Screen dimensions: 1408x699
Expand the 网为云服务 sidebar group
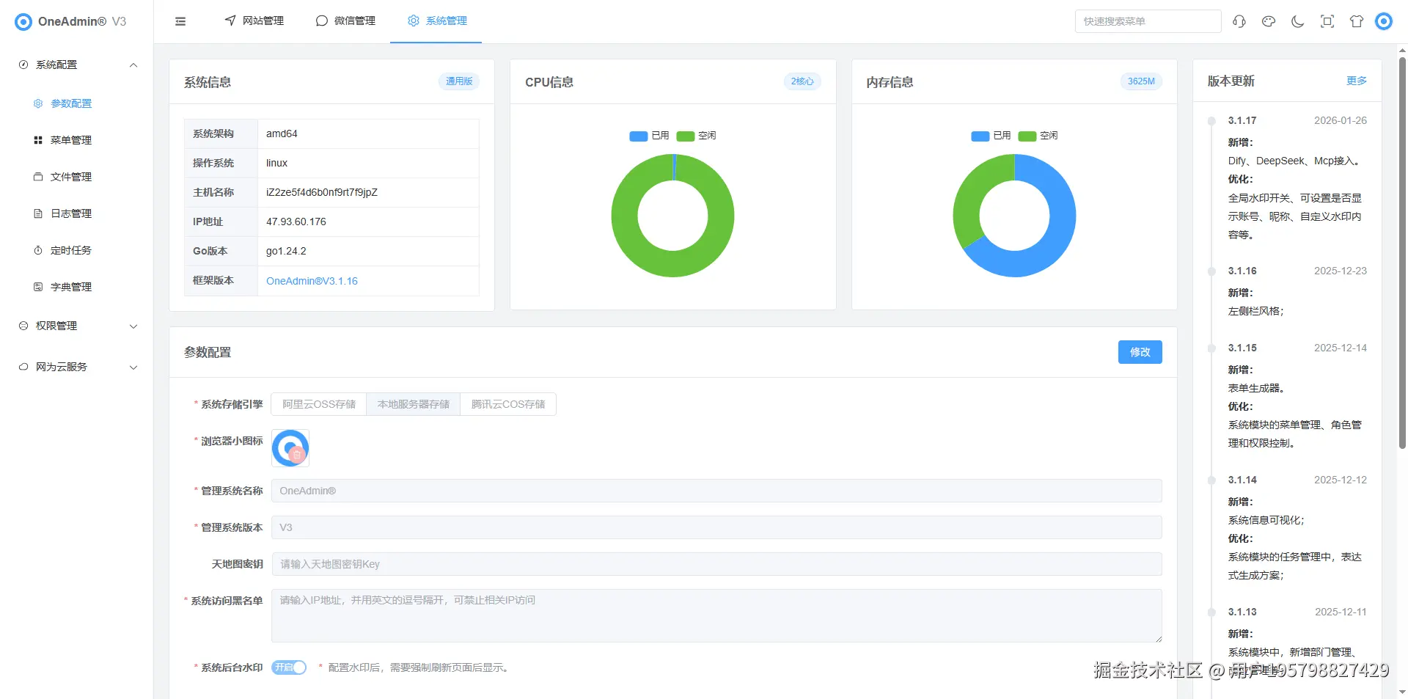point(77,367)
